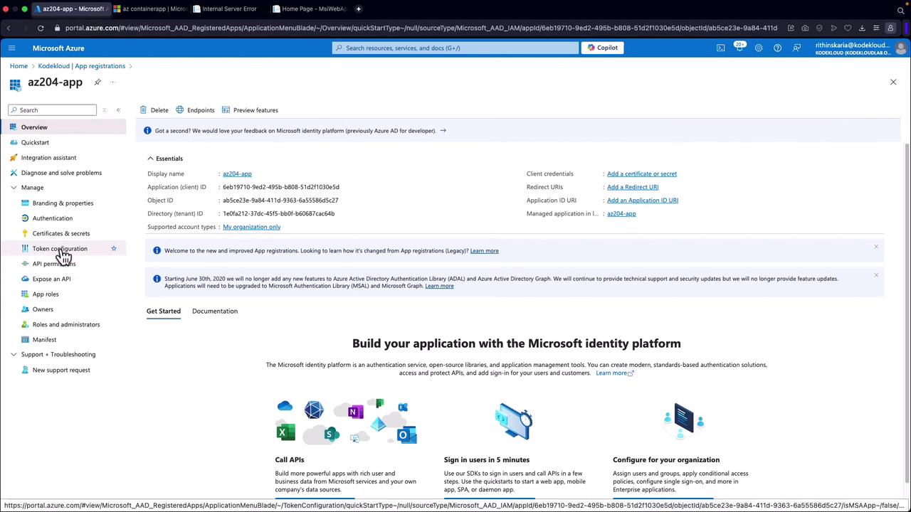Go back in the browser
This screenshot has width=911, height=512.
tap(9, 28)
